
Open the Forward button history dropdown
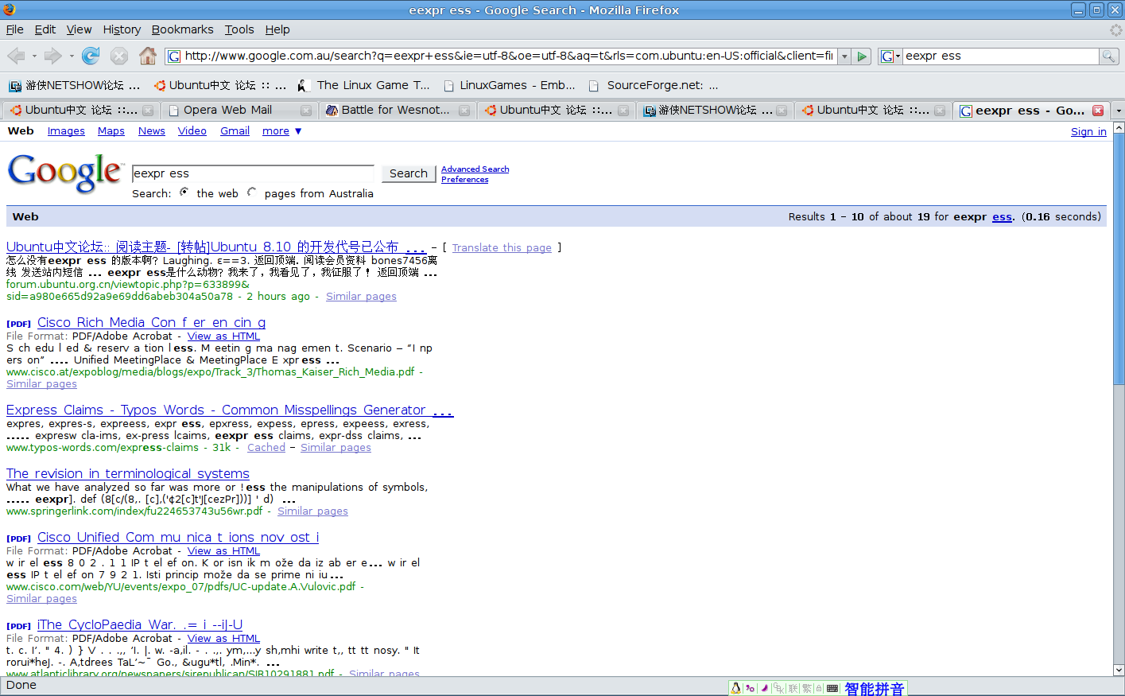point(72,56)
